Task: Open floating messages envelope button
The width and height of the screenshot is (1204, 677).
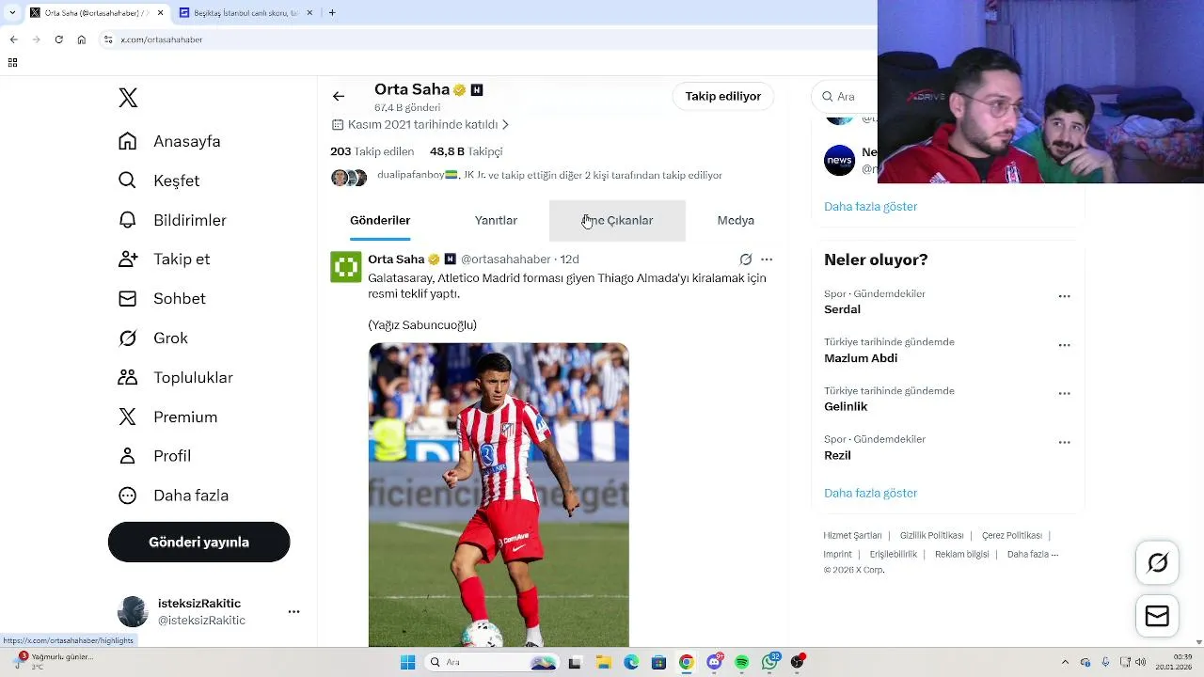Action: [x=1158, y=616]
